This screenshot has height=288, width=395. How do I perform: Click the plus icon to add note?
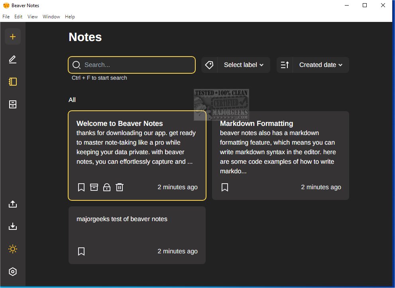coord(13,37)
